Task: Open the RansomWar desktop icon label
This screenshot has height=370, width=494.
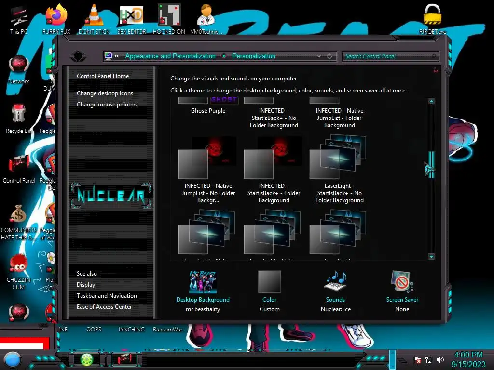Action: pyautogui.click(x=169, y=330)
